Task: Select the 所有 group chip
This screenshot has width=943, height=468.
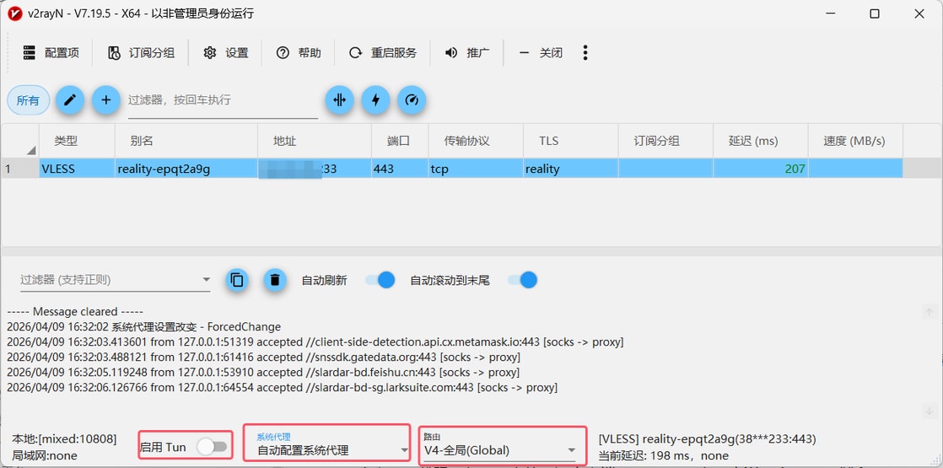Action: click(28, 100)
